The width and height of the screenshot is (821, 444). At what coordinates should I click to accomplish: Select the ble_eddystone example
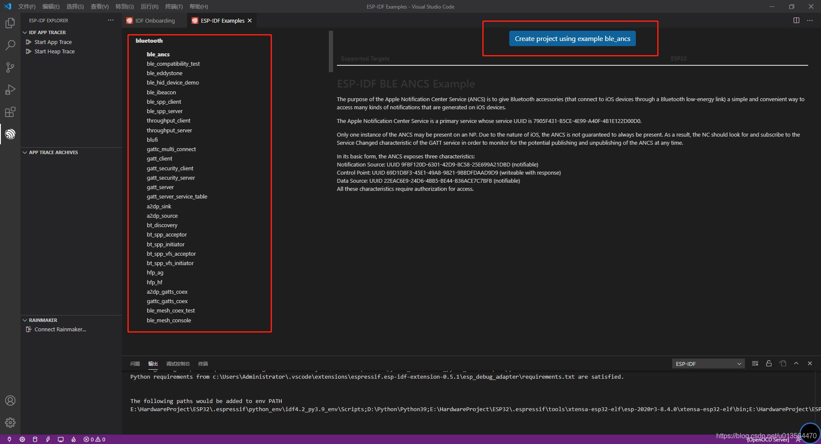coord(164,73)
